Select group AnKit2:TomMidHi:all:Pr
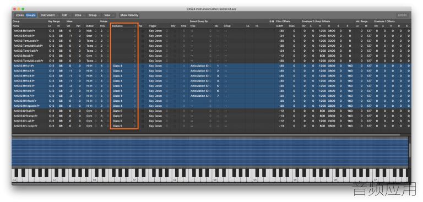 28,46
